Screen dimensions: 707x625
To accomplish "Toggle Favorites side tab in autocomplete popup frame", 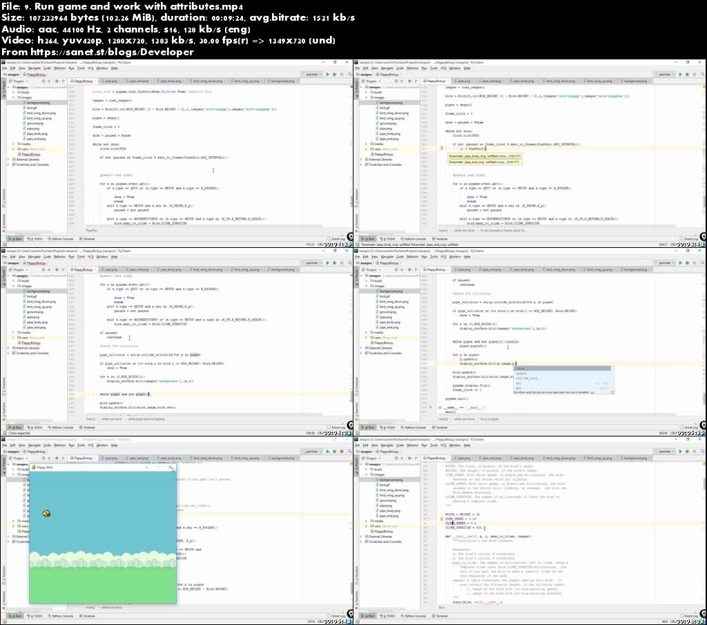I will 356,410.
